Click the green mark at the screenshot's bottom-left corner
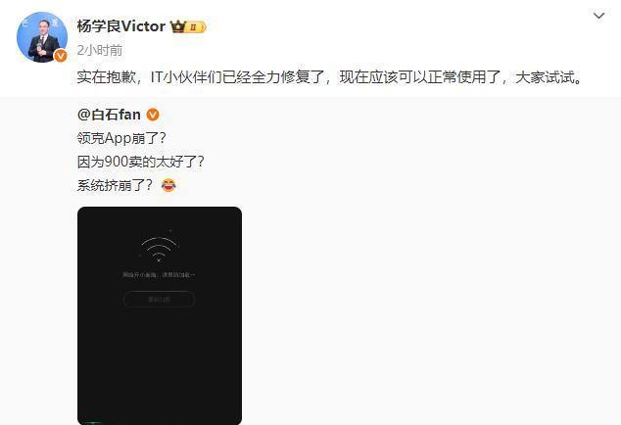This screenshot has height=425, width=621. 93,423
